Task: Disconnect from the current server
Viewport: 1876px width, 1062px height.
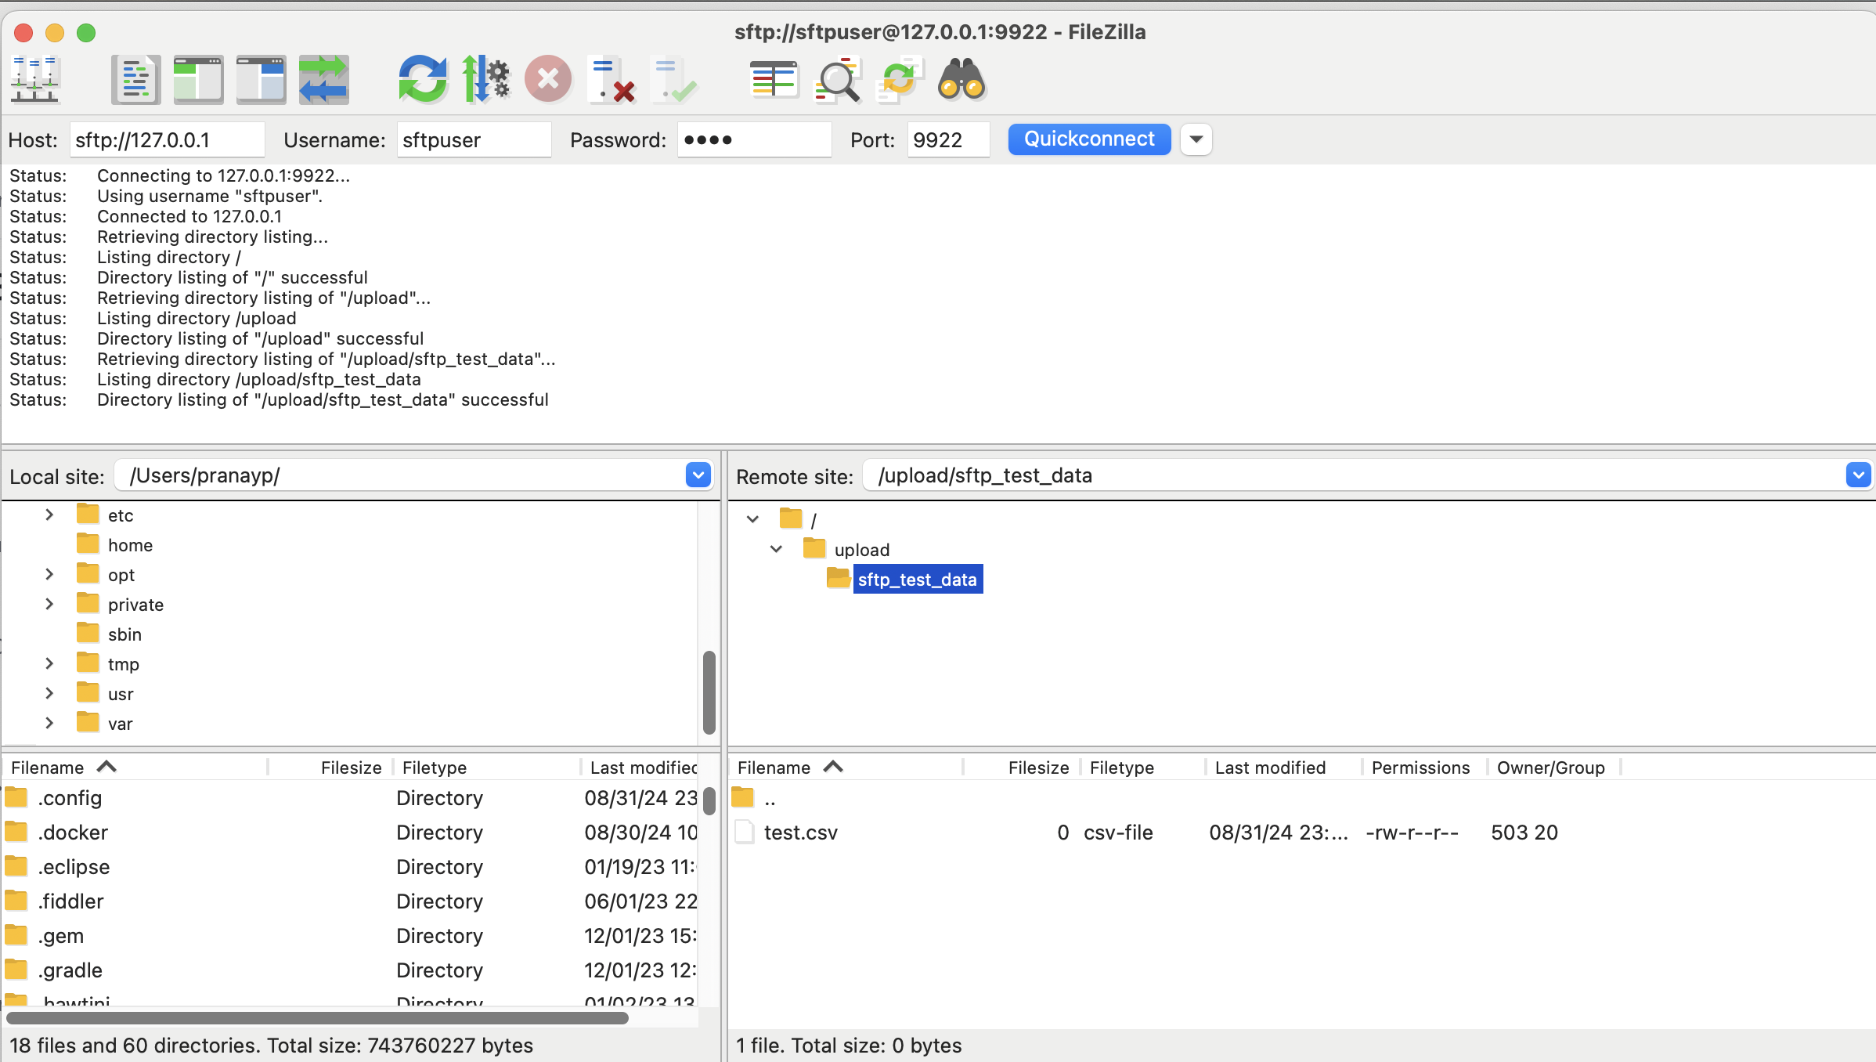Action: 611,80
